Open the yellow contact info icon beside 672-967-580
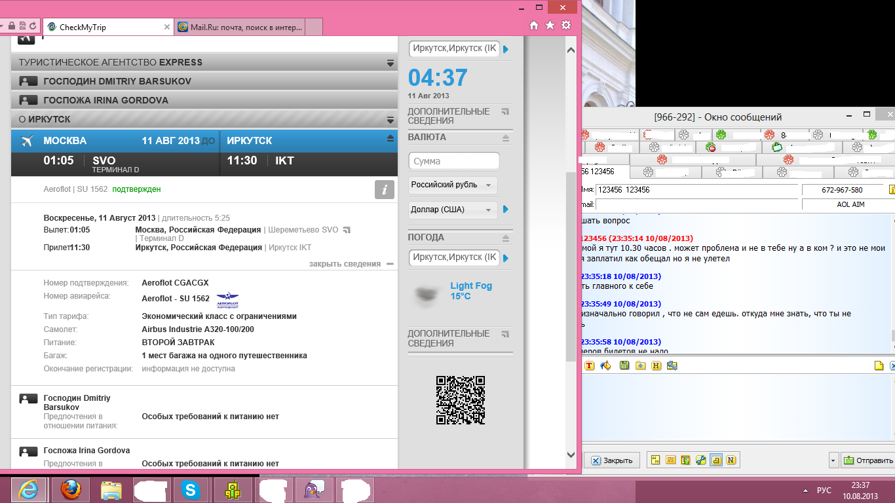Viewport: 895px width, 503px height. coord(892,190)
